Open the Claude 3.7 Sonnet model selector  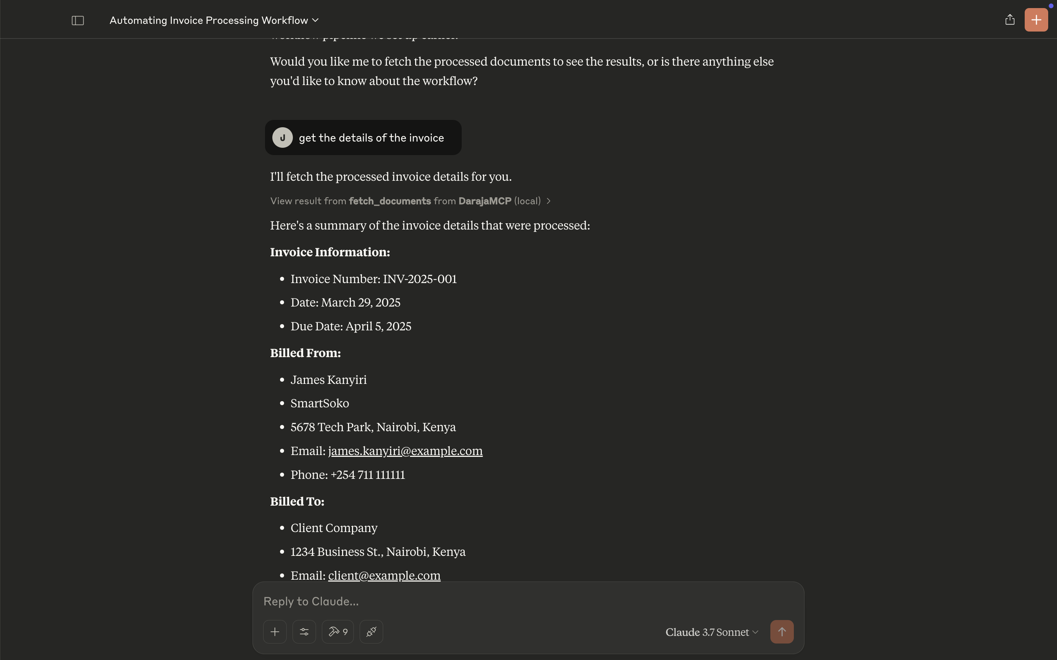[x=711, y=632]
